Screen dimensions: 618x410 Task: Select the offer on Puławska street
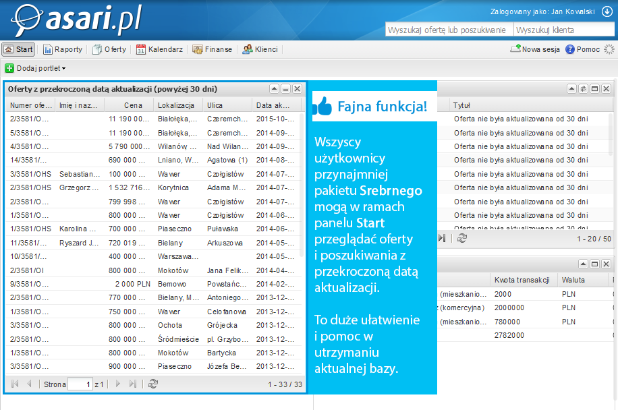154,229
